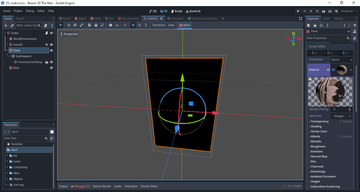The width and height of the screenshot is (360, 192).
Task: Open the Next Pass <empty> dropdown
Action: 342,116
